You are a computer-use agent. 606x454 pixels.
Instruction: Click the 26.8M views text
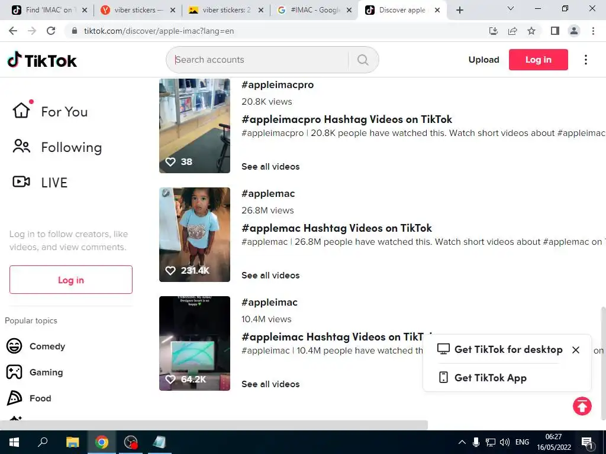267,210
